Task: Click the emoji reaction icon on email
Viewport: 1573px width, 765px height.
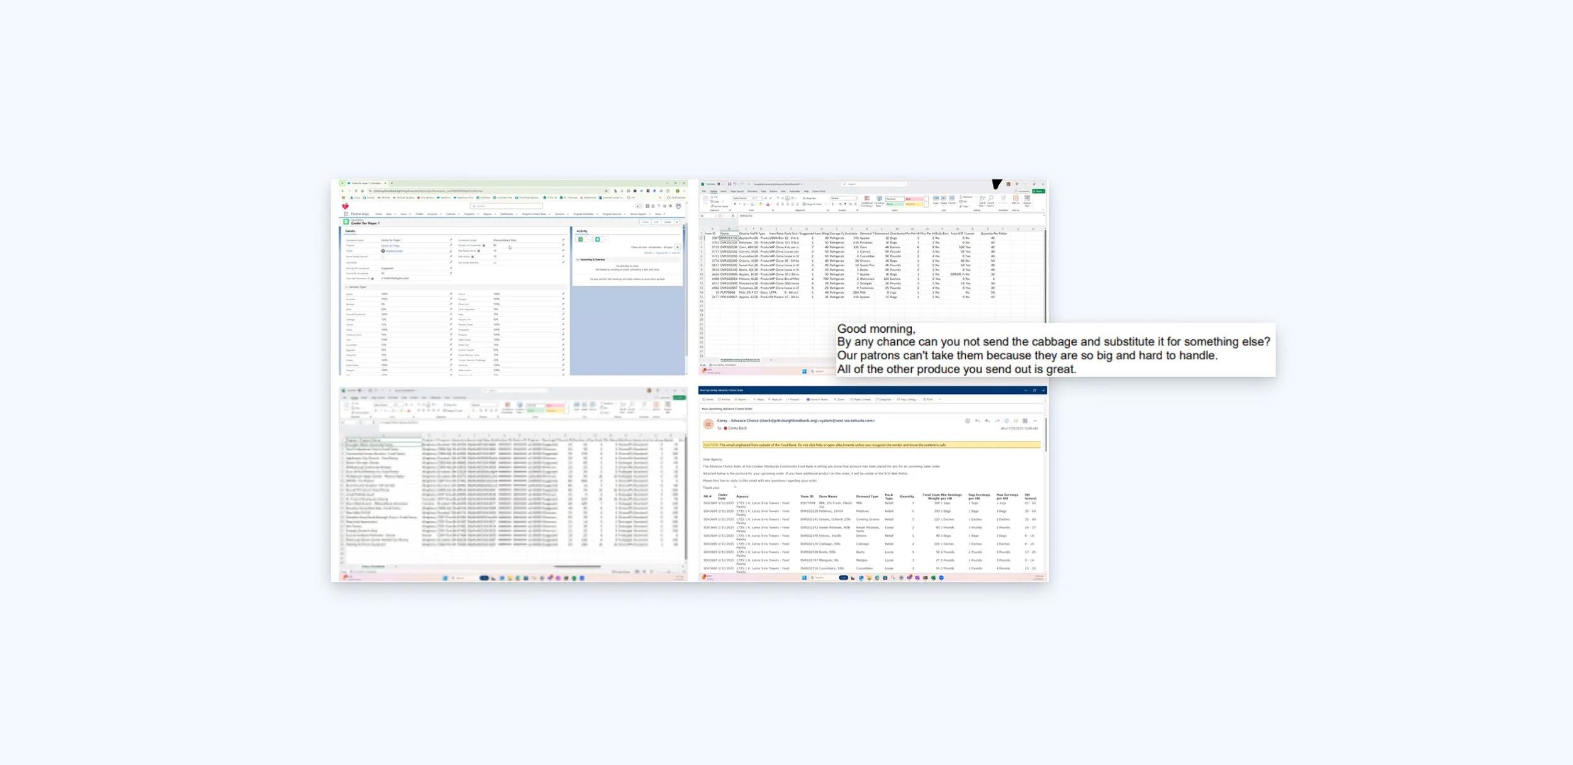Action: pyautogui.click(x=967, y=421)
